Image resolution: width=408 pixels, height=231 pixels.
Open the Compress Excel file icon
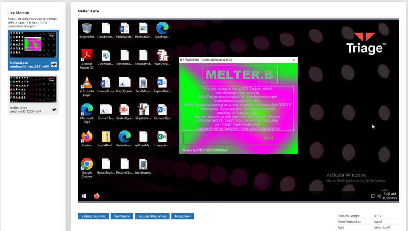click(162, 137)
